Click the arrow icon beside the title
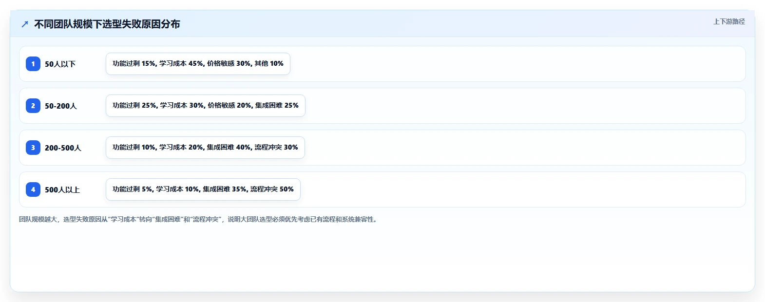Viewport: 765px width, 302px height. coord(25,24)
